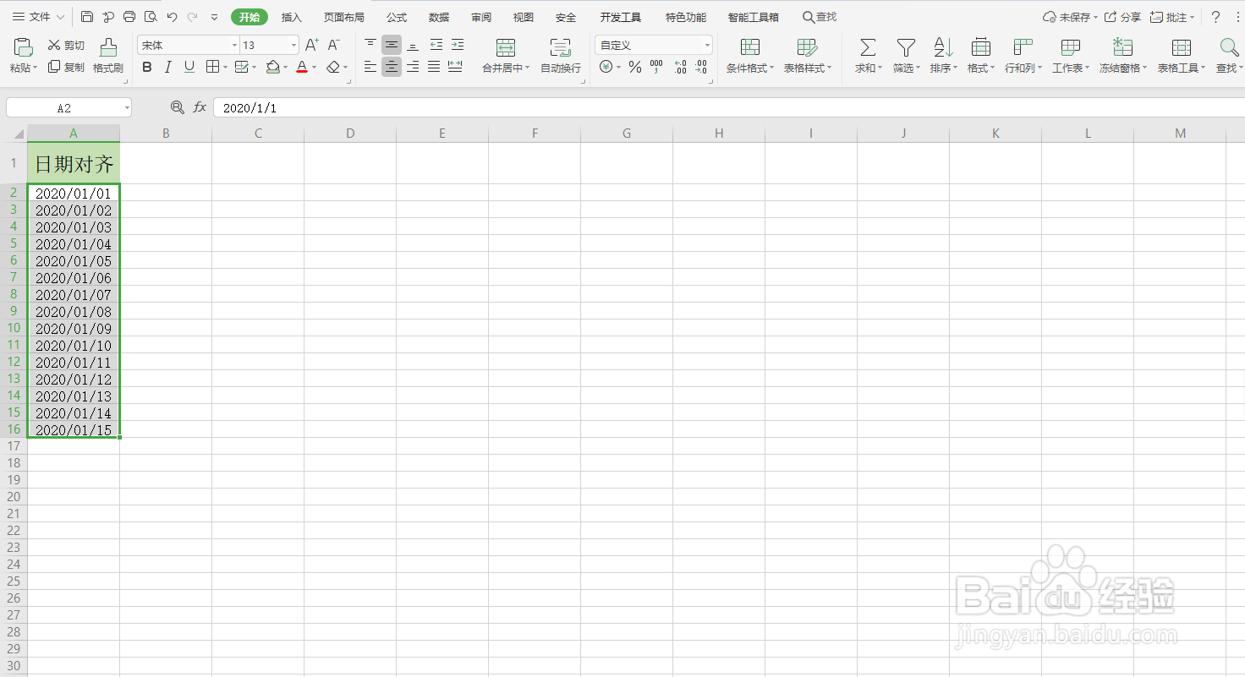Decrease indent icon
Screen dimensions: 1245x677
click(x=436, y=45)
